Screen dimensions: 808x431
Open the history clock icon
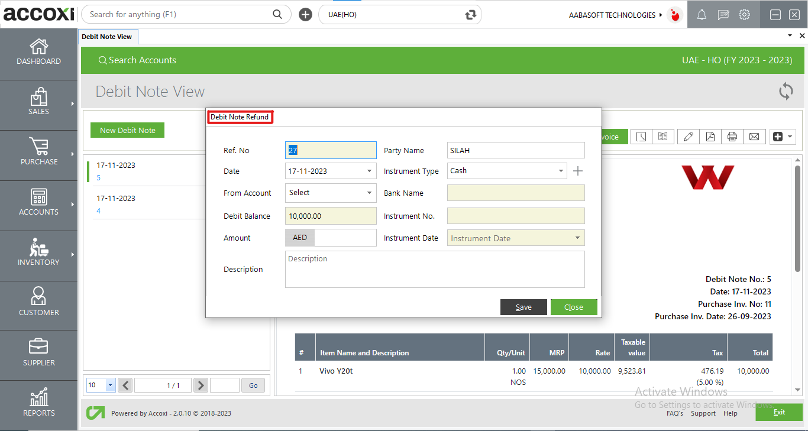[x=641, y=137]
